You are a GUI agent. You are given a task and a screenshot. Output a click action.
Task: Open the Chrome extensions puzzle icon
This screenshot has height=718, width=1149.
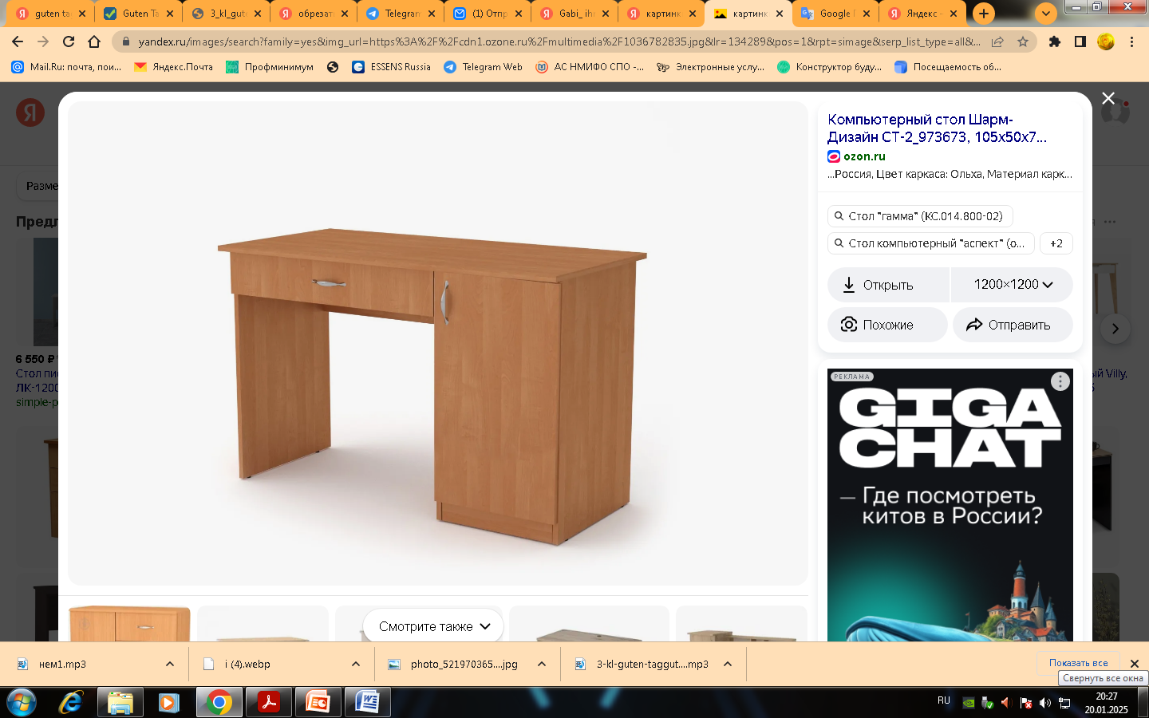pyautogui.click(x=1055, y=41)
